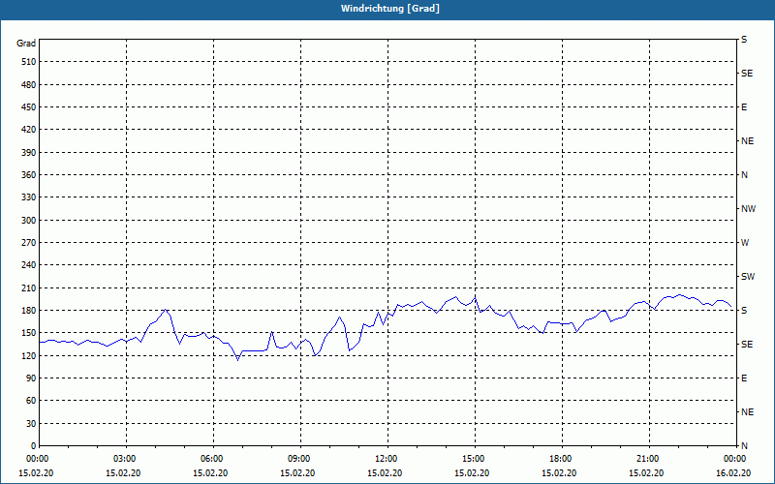
Task: Select the W compass direction label
Action: tap(745, 243)
